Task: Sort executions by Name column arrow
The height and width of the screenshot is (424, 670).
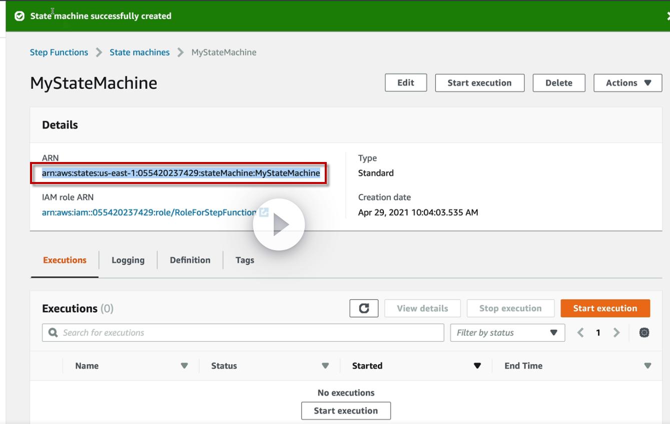Action: (x=184, y=366)
